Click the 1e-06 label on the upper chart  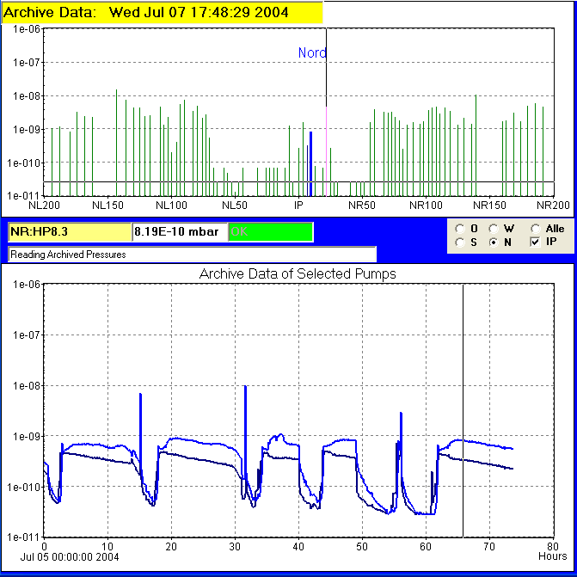coord(26,28)
